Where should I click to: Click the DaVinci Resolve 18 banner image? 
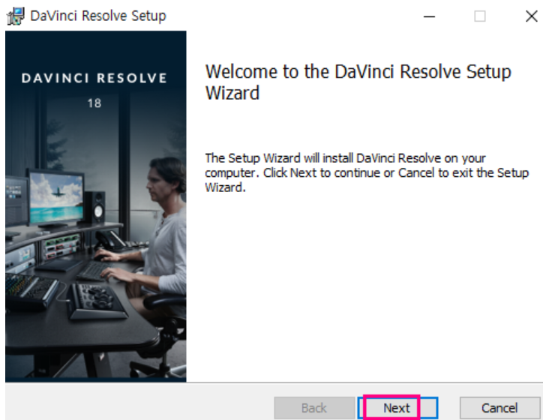coord(95,206)
